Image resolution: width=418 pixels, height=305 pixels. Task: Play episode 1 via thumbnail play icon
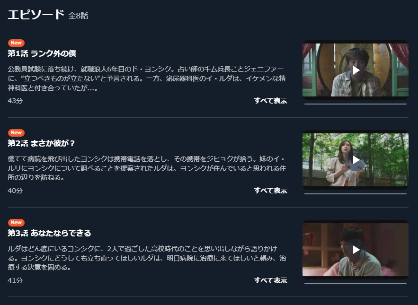click(356, 70)
